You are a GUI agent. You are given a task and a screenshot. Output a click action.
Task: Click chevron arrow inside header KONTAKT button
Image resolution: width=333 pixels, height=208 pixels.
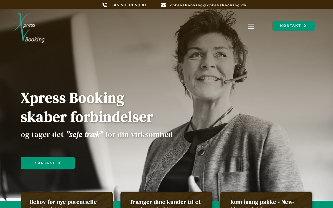coord(305,26)
